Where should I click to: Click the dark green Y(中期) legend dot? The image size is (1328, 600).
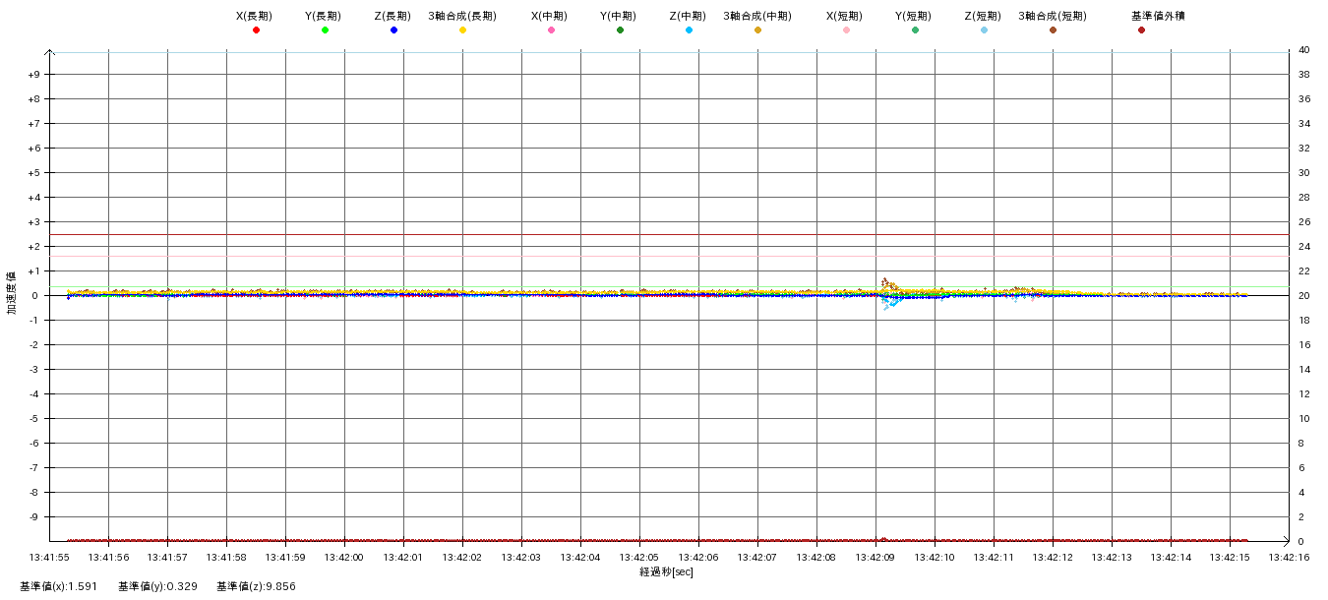(x=620, y=30)
